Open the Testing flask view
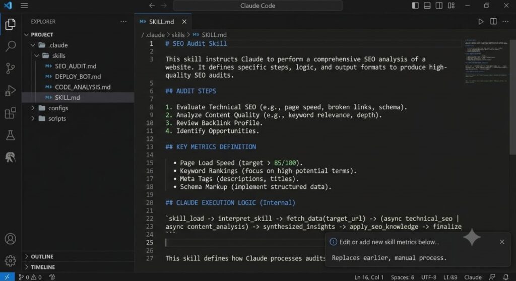The width and height of the screenshot is (516, 281). [11, 135]
